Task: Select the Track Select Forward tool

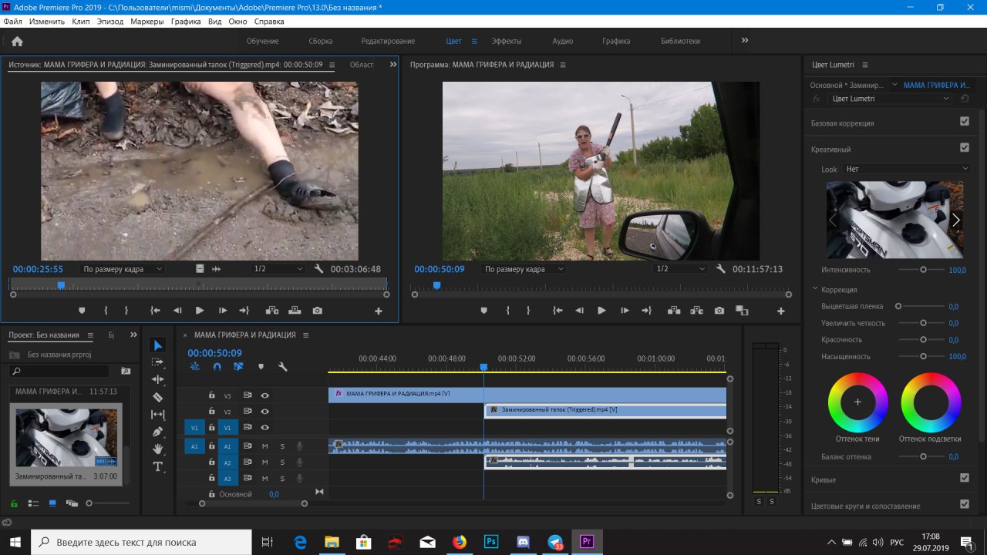Action: coord(158,362)
